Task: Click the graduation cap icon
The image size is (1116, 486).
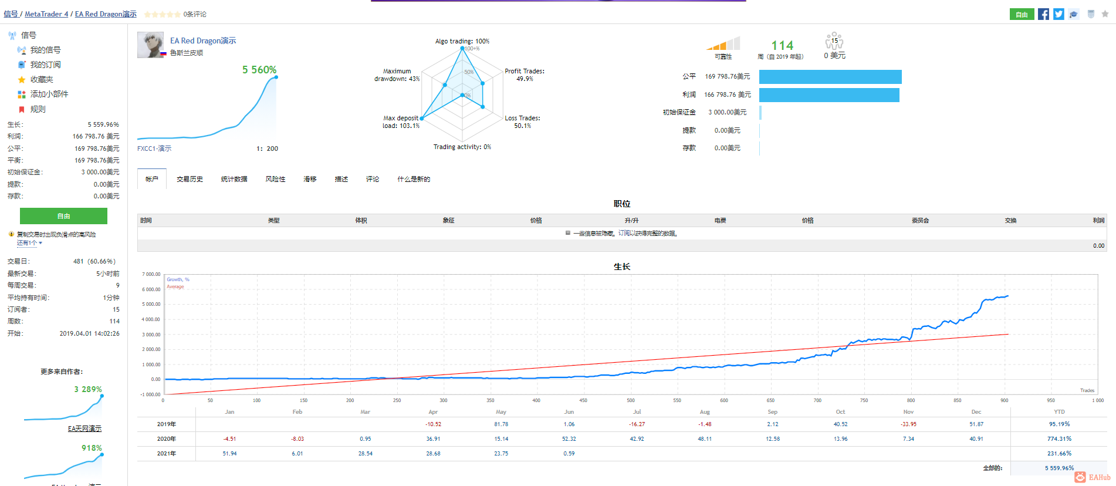Action: point(1074,14)
